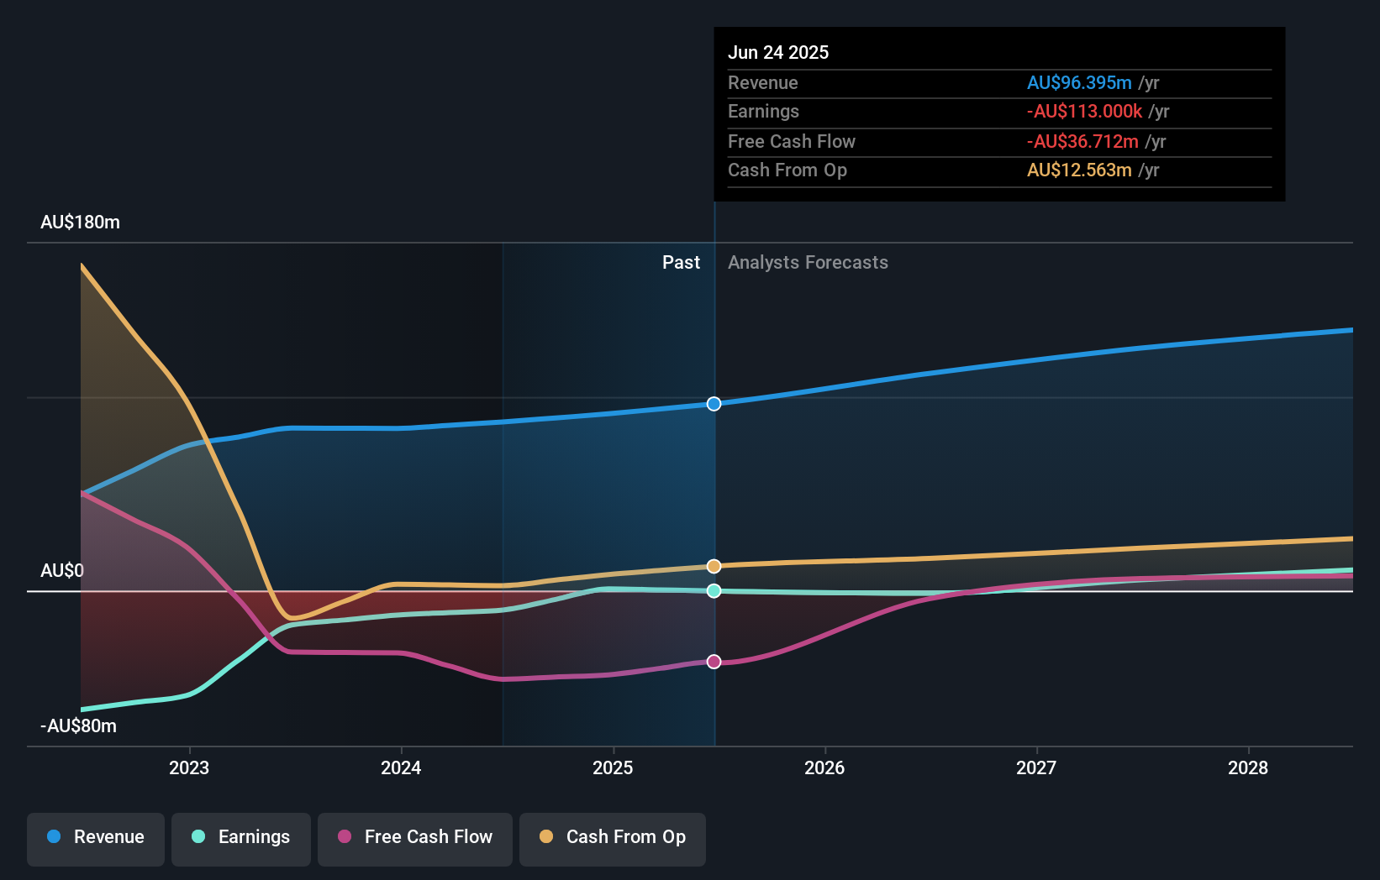Screen dimensions: 1380x880
Task: Toggle the Revenue series visibility
Action: (95, 837)
